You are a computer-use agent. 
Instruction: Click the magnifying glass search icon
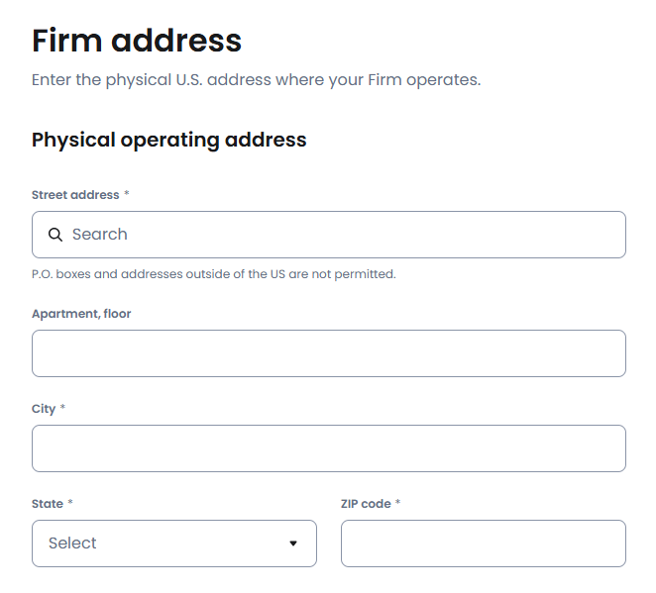click(55, 235)
